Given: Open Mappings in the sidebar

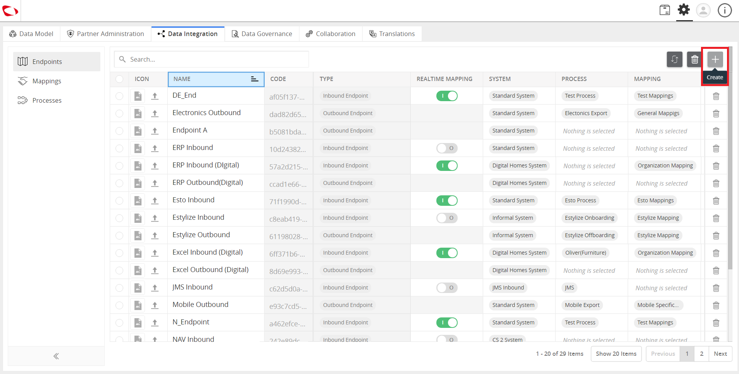Looking at the screenshot, I should click(x=57, y=81).
